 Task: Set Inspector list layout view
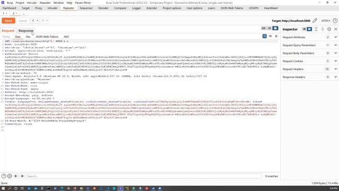pyautogui.click(x=304, y=29)
